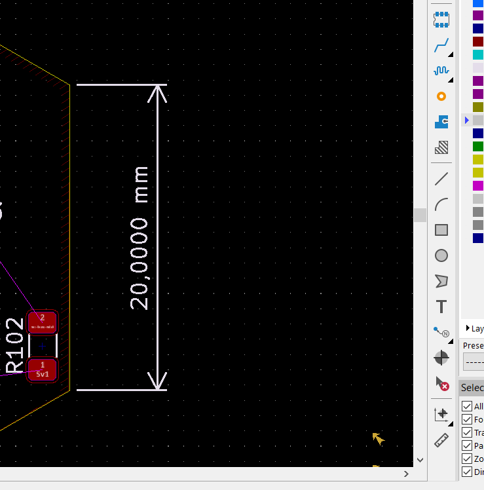The width and height of the screenshot is (484, 490).
Task: Expand the Layer Display Options section
Action: [468, 328]
